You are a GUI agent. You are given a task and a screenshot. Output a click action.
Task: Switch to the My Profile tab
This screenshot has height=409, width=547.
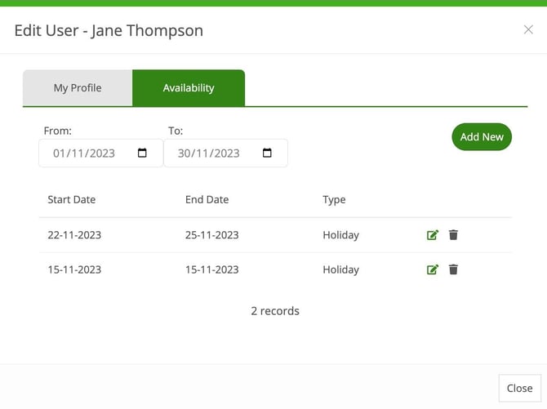(x=78, y=88)
